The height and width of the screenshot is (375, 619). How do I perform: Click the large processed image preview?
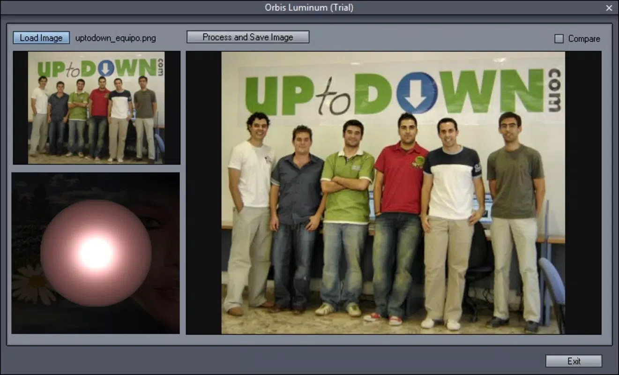coord(393,193)
